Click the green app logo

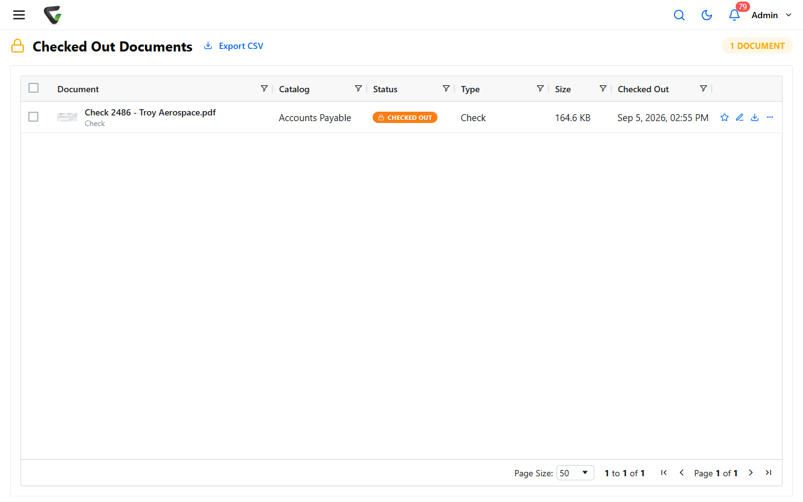[x=53, y=15]
